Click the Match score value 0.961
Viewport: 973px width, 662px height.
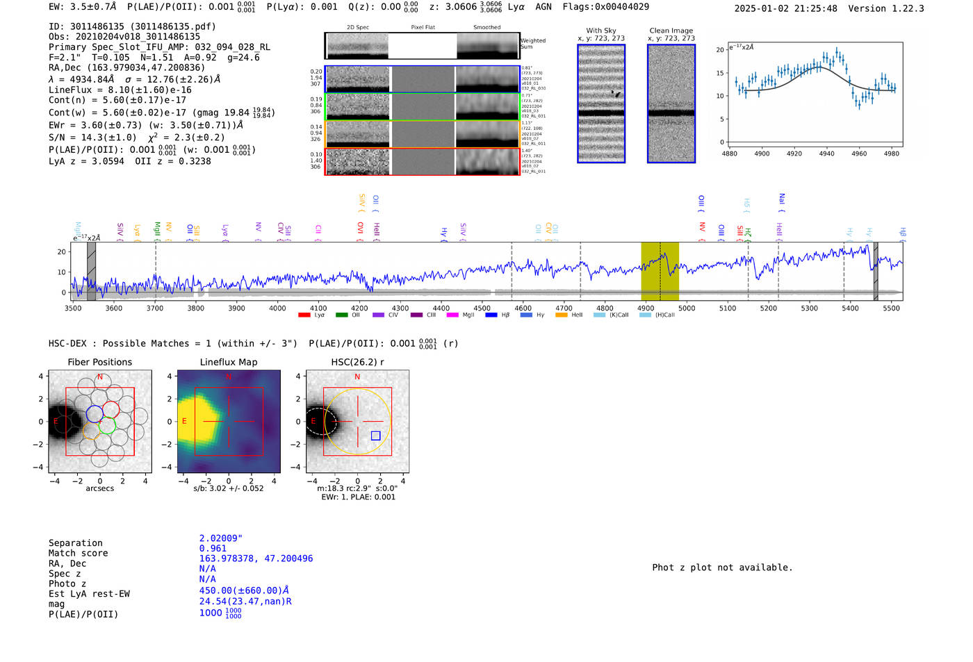point(213,549)
